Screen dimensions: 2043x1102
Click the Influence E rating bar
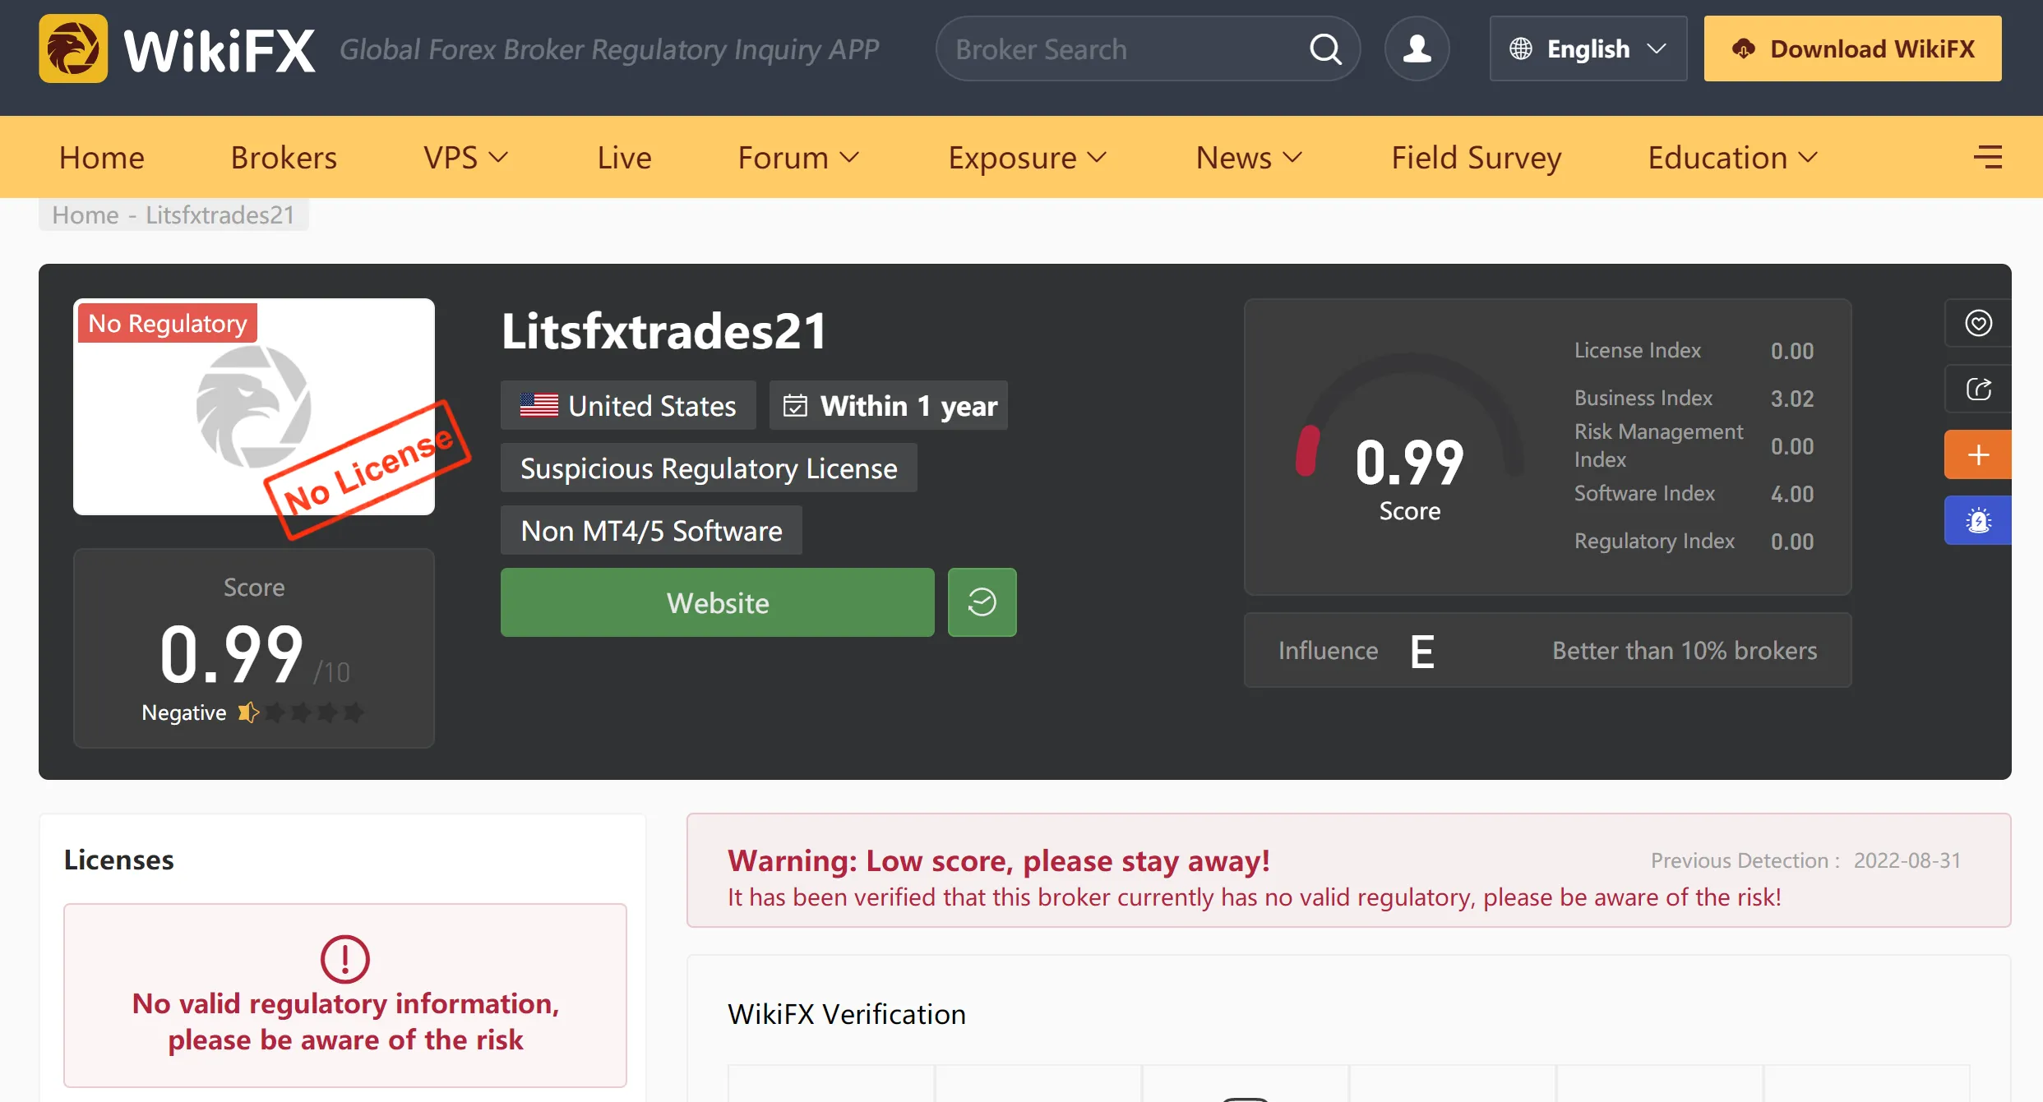coord(1547,650)
